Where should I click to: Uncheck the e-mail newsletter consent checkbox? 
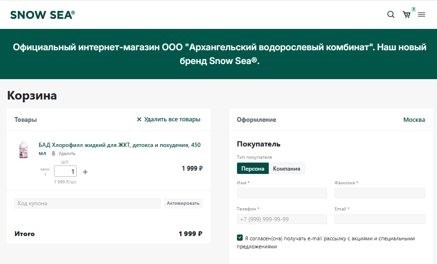click(240, 238)
